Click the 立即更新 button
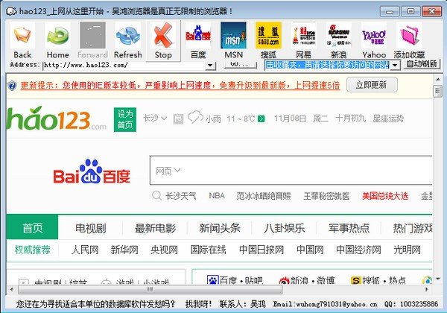This screenshot has height=313, width=447. pos(372,85)
